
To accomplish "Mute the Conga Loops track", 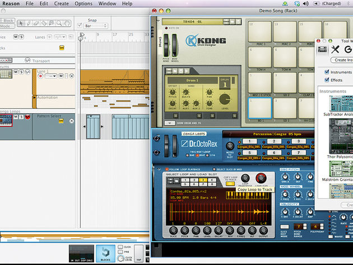I will pos(16,117).
